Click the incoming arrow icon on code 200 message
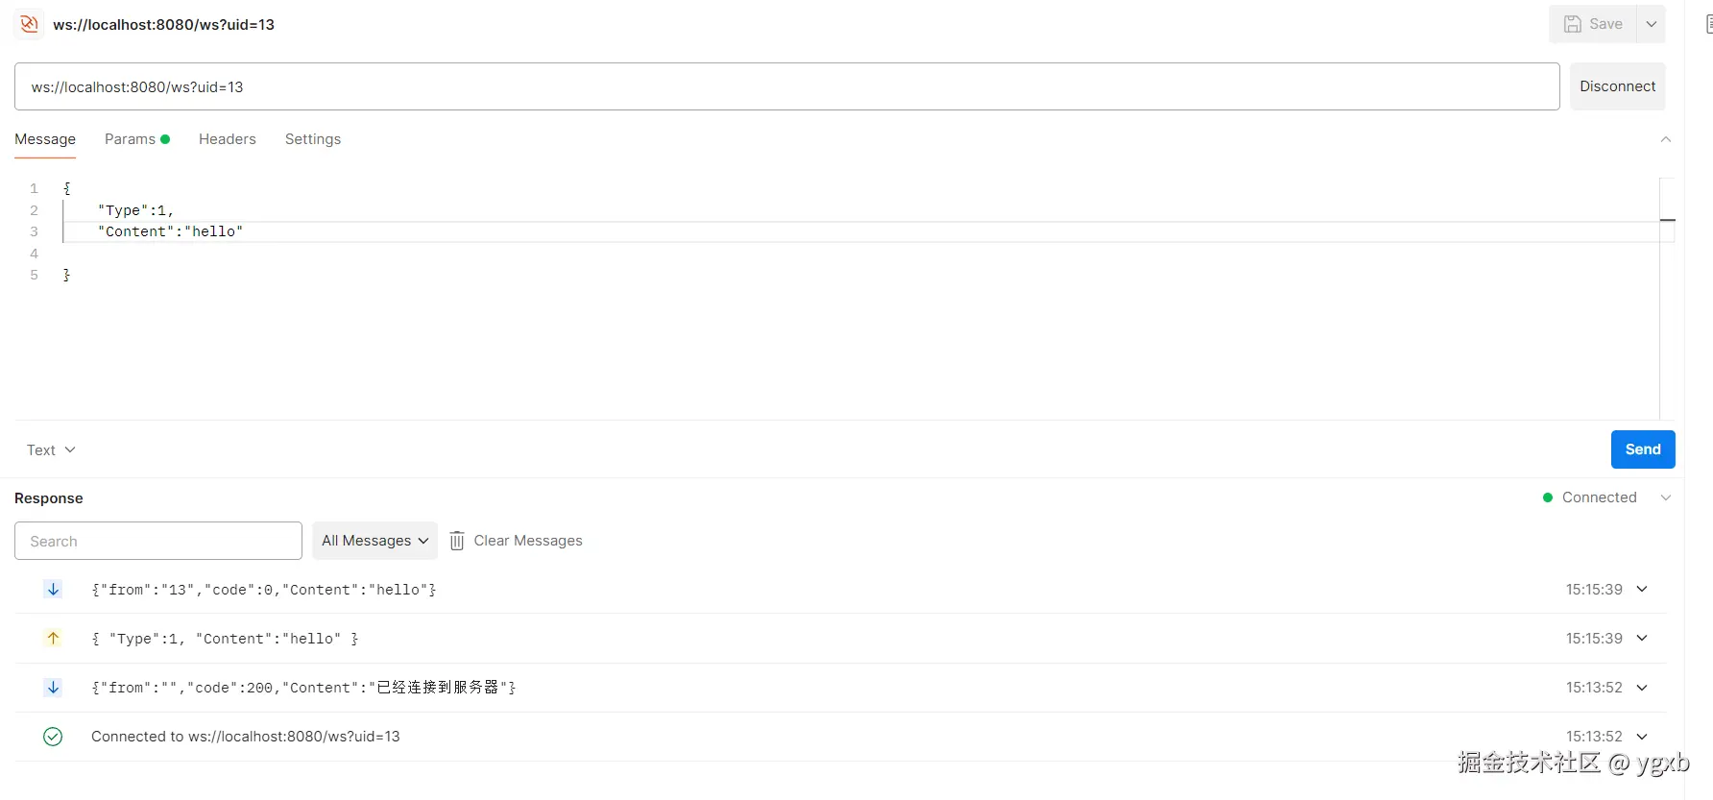Image resolution: width=1713 pixels, height=800 pixels. [53, 687]
